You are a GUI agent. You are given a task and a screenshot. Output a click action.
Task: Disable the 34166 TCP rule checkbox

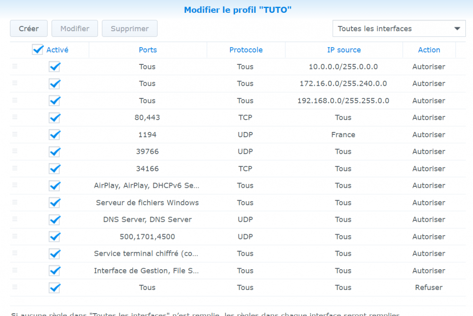(54, 169)
